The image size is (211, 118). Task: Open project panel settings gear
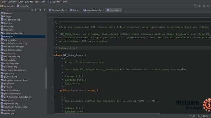point(41,10)
